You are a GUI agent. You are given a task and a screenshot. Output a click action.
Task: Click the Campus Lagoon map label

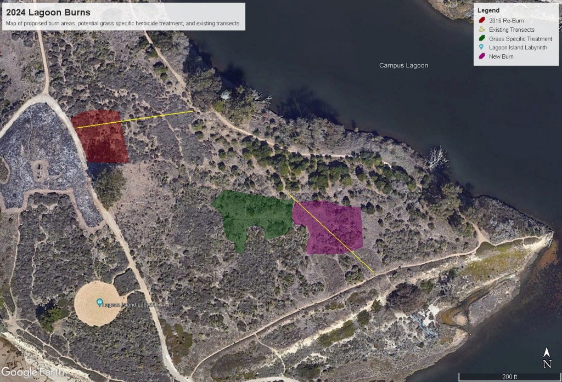click(403, 66)
